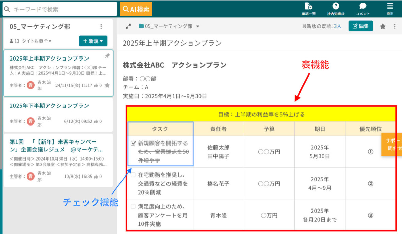Toggle the favorite star next to 編集
402x234 pixels.
coord(382,26)
